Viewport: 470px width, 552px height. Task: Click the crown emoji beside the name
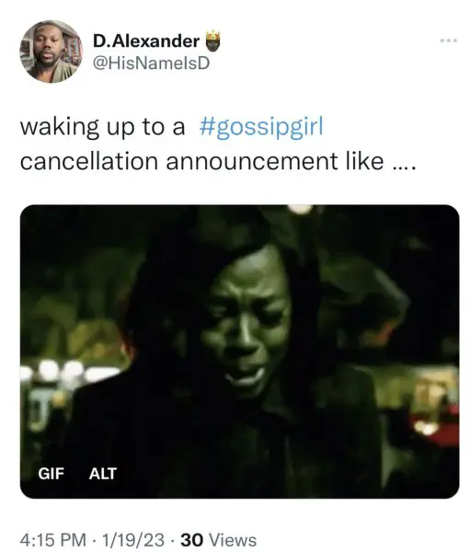click(212, 40)
